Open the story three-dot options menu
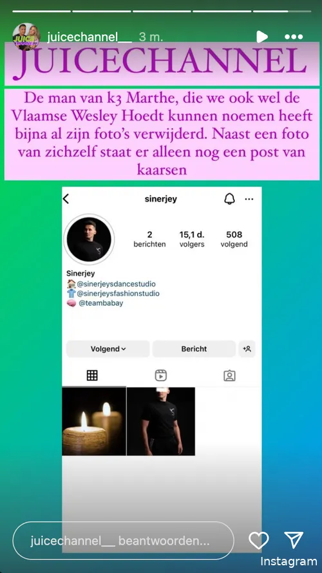 click(294, 37)
